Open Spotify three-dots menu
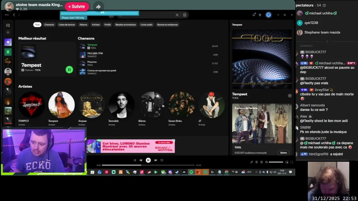Screen dimensions: 358x201 pos(7,15)
